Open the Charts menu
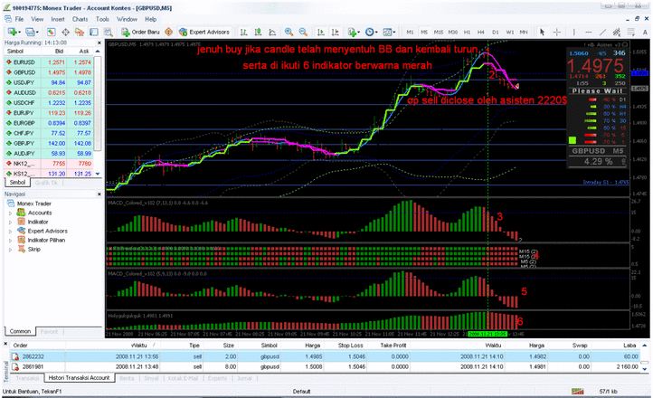The height and width of the screenshot is (398, 653). tap(79, 18)
